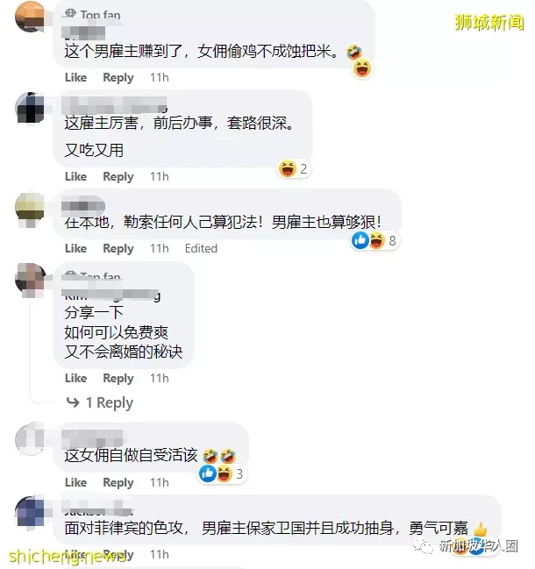Like the comment 这个男雇主赚到了
Viewport: 535px width, 569px height.
click(75, 77)
